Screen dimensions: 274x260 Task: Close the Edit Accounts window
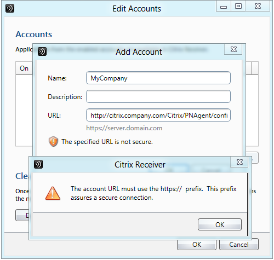258,7
